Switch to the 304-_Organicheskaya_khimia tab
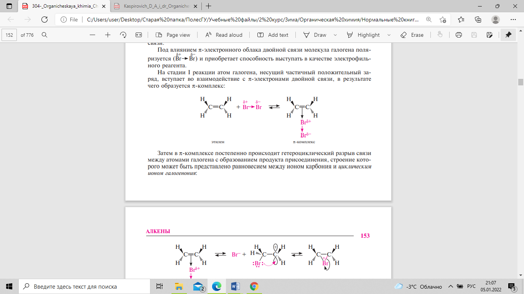524x294 pixels. [x=64, y=6]
